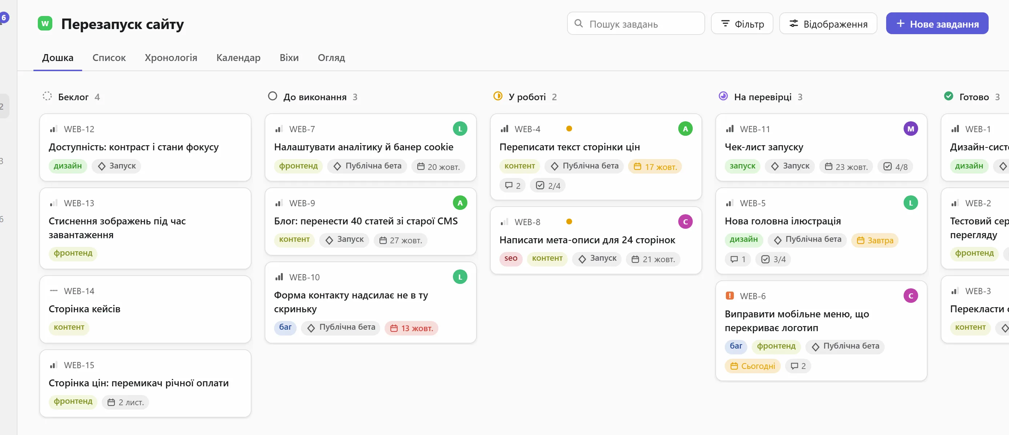Click the 13 жовт. overdue date on WEB-10
Image resolution: width=1009 pixels, height=435 pixels.
pos(411,328)
